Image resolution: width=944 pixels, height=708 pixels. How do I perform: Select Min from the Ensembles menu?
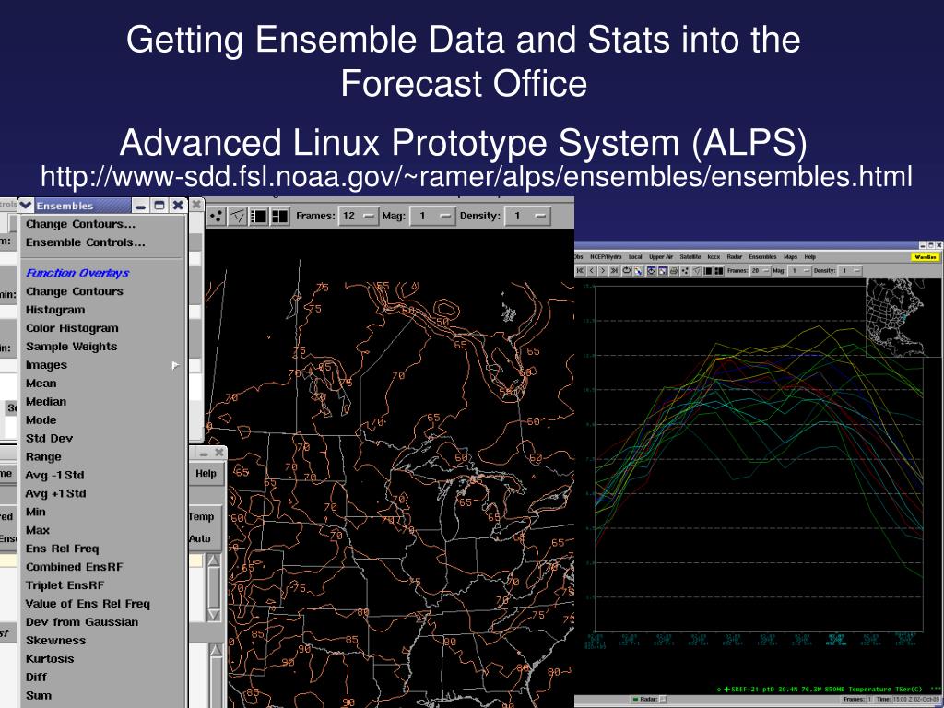(36, 513)
